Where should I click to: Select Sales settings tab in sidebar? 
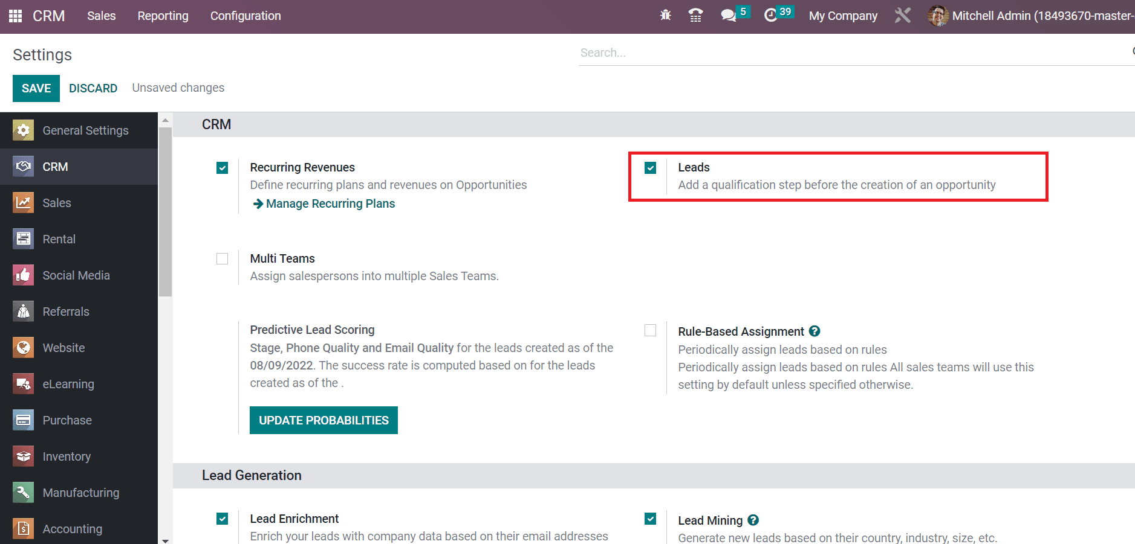[79, 203]
